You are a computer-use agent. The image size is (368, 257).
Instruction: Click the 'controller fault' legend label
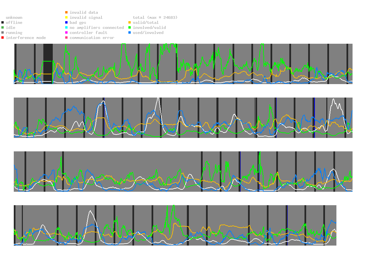(88, 33)
